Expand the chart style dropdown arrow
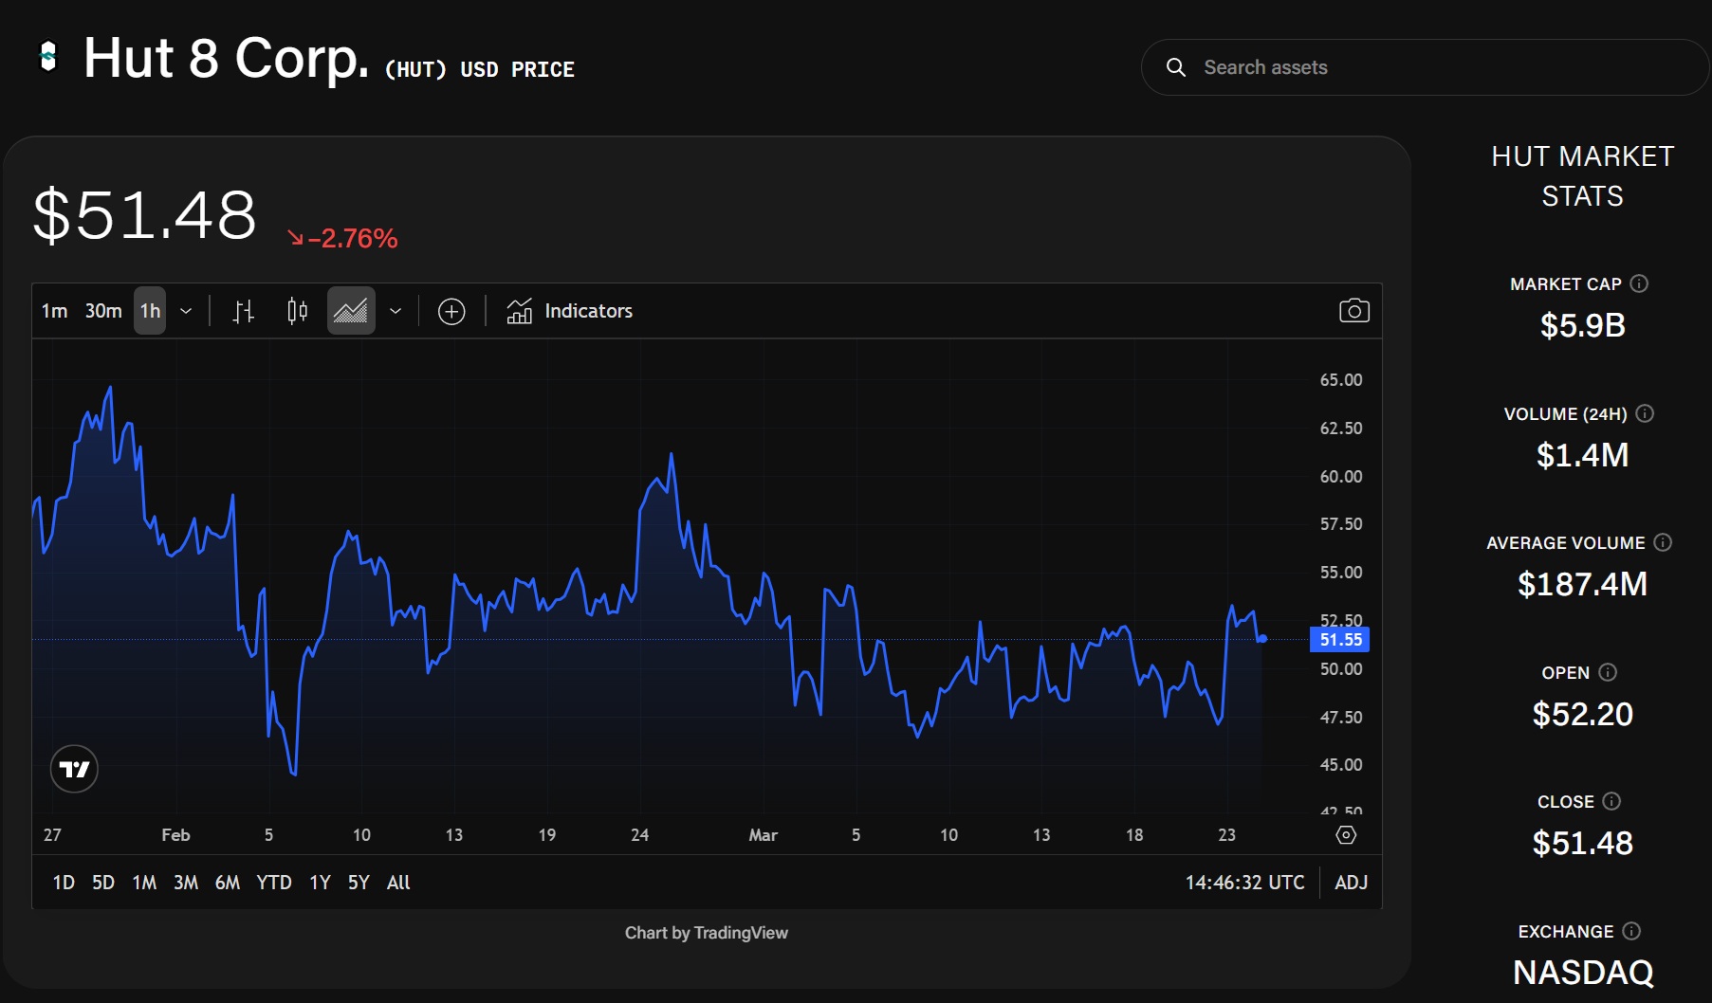This screenshot has height=1003, width=1712. (396, 311)
